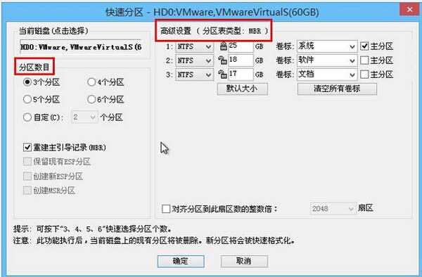Image resolution: width=422 pixels, height=277 pixels.
Task: Open the 软件 volume label dropdown
Action: 327,60
